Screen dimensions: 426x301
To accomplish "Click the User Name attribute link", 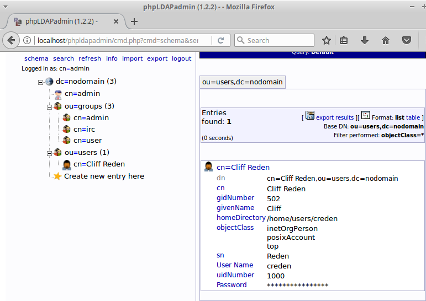I will (x=235, y=265).
